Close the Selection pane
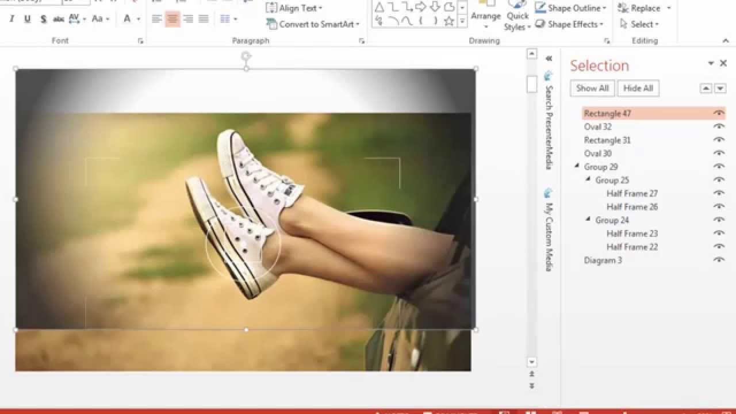 coord(724,63)
